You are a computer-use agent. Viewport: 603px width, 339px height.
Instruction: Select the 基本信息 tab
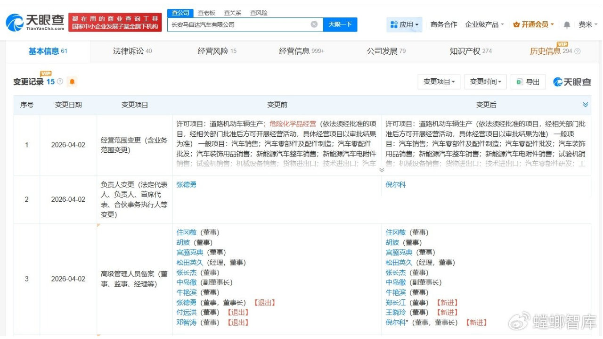[x=48, y=51]
